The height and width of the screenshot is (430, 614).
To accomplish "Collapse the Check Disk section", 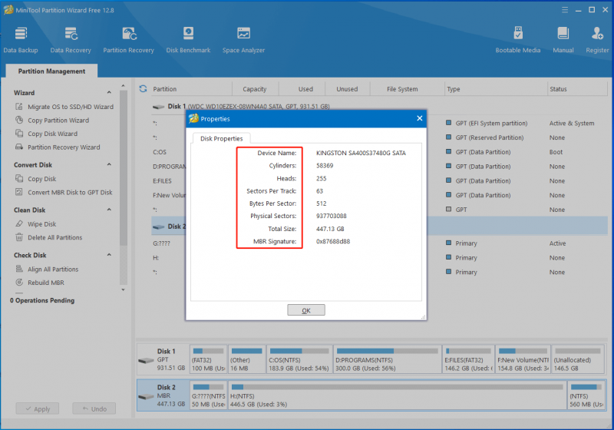I will coord(109,255).
